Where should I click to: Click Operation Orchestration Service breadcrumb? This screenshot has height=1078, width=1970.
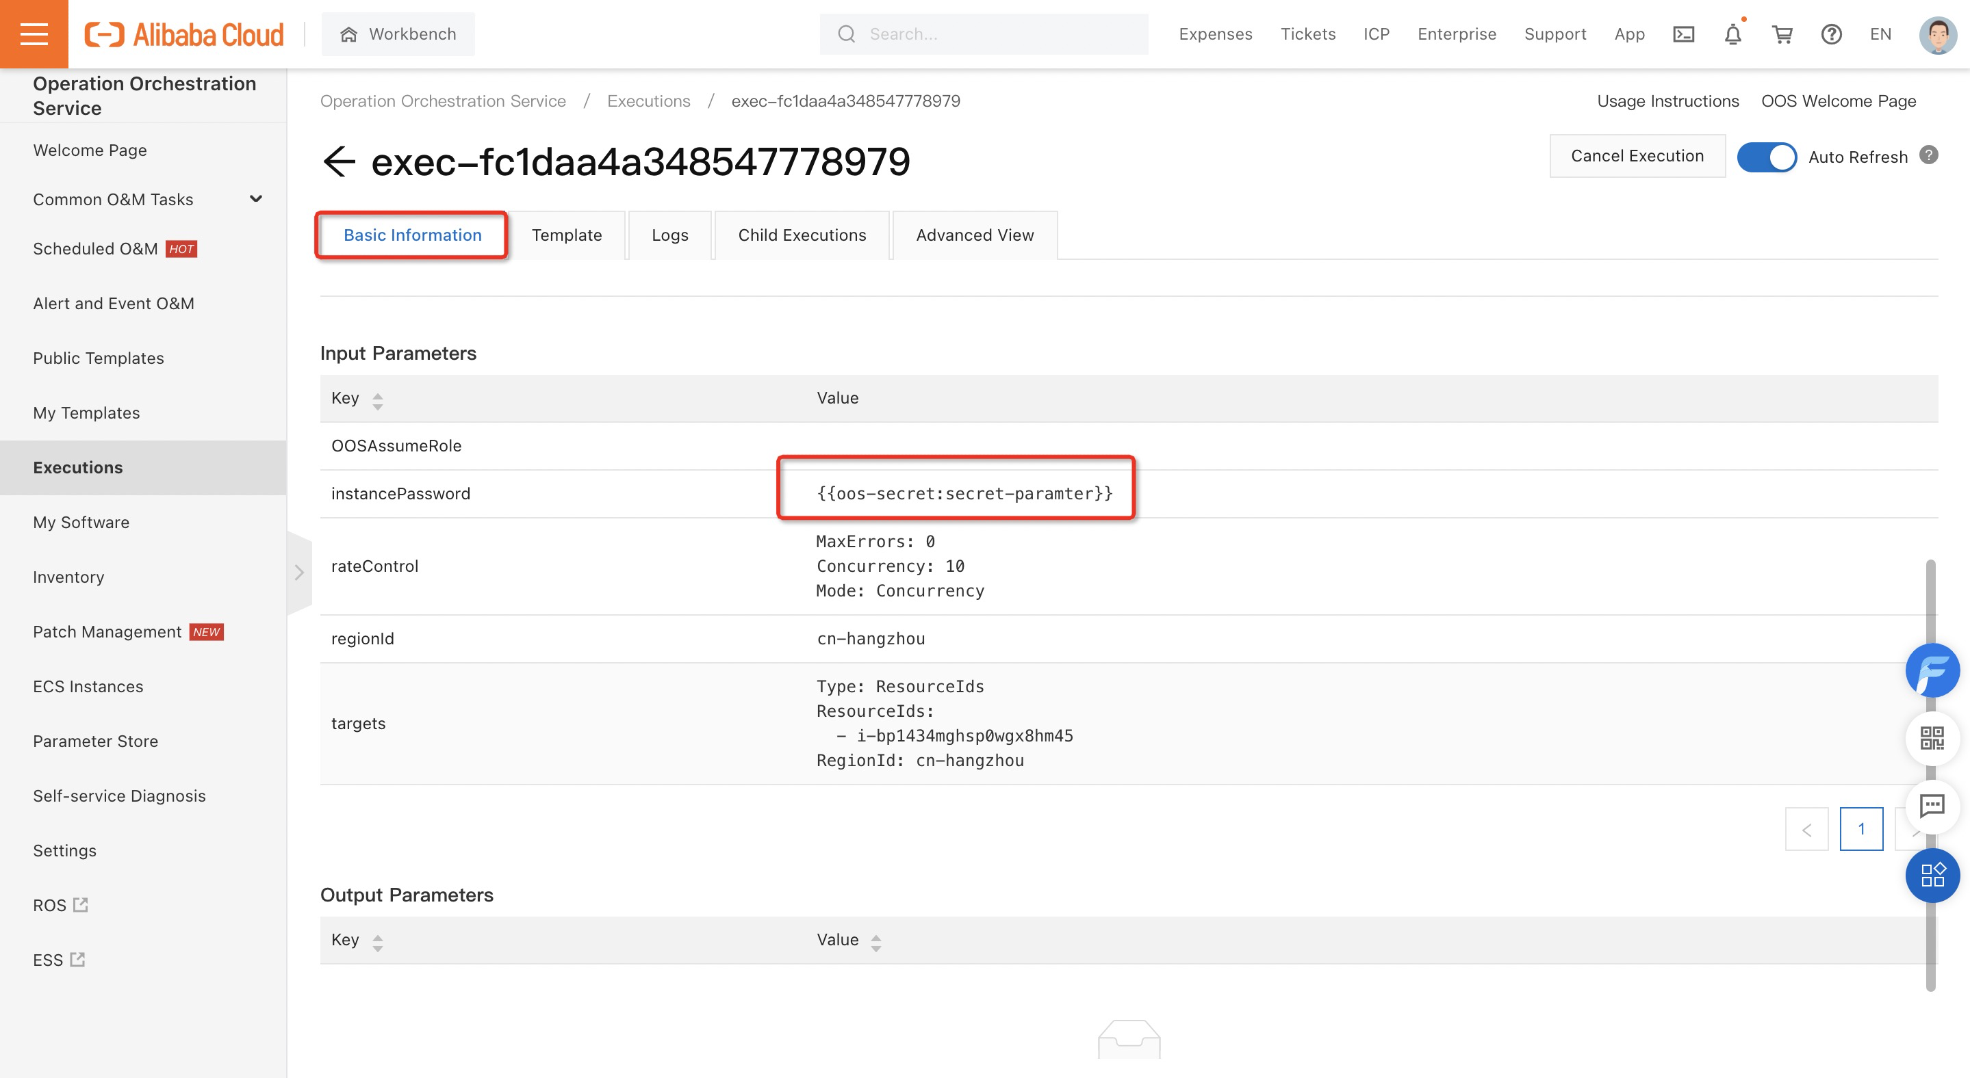(443, 101)
